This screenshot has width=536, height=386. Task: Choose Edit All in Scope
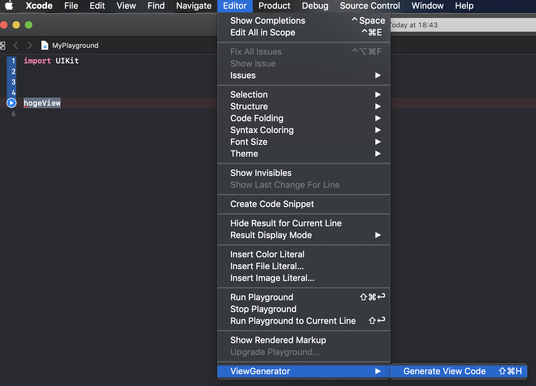coord(304,32)
